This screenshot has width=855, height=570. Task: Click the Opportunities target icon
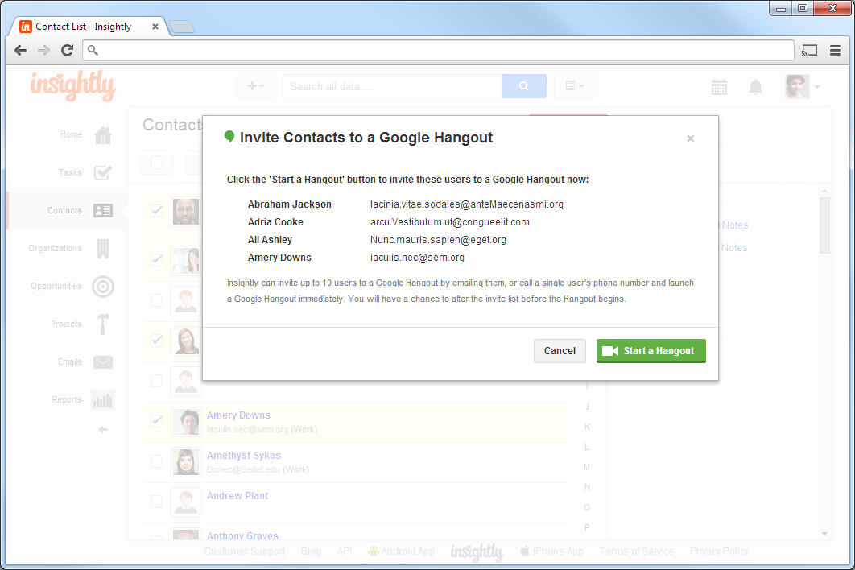point(102,287)
